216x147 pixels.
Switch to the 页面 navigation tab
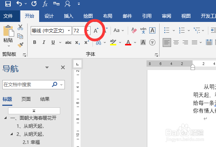click(26, 99)
